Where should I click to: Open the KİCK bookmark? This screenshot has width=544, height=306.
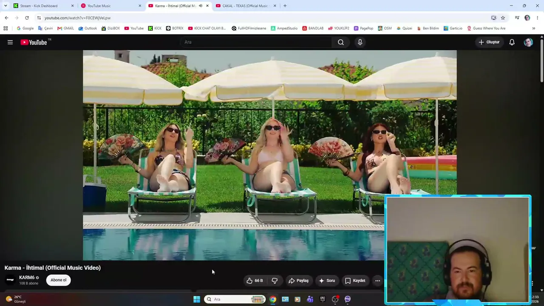coord(155,28)
